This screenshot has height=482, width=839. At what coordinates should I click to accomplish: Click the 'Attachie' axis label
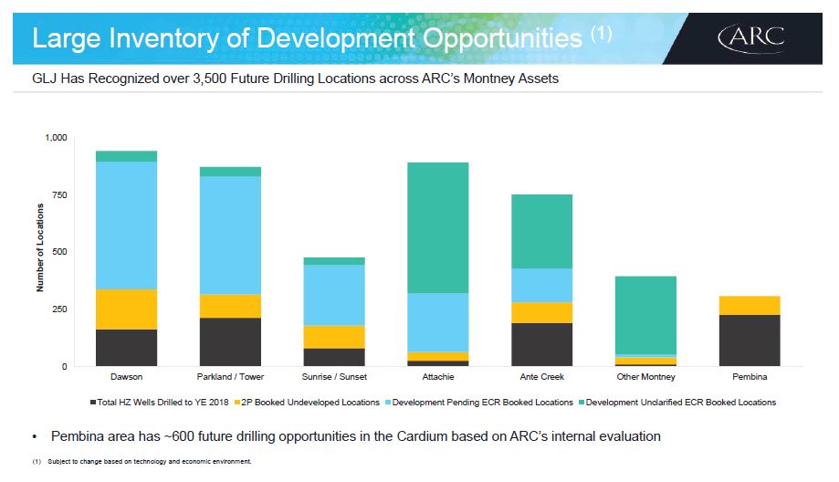437,377
